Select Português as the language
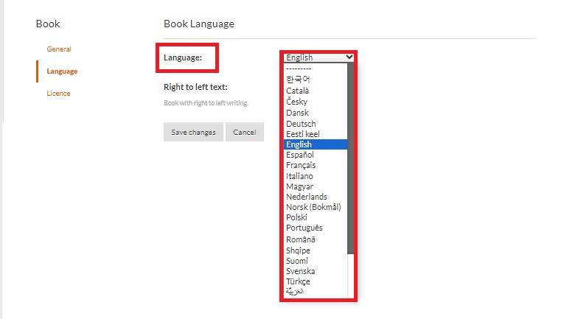Image resolution: width=564 pixels, height=319 pixels. [x=303, y=228]
